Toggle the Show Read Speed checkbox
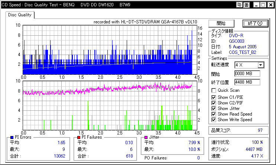Viewport: 276px width, 165px height. [214, 114]
